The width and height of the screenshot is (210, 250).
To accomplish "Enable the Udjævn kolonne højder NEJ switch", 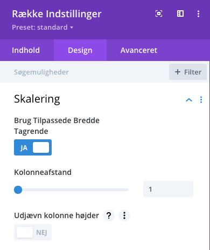I will point(33,232).
